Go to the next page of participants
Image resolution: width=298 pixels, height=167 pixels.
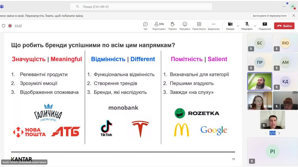click(x=279, y=133)
